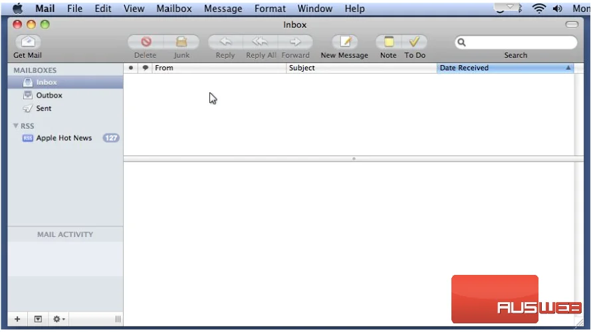Open the Outbox mailbox
591x332 pixels.
tap(65, 95)
